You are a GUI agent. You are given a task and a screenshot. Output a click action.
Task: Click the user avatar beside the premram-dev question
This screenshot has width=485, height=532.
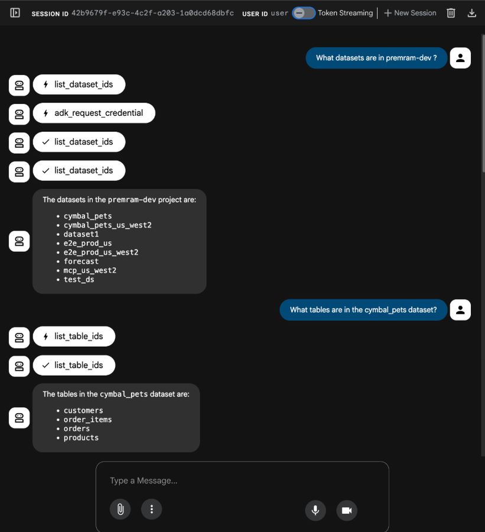(460, 58)
